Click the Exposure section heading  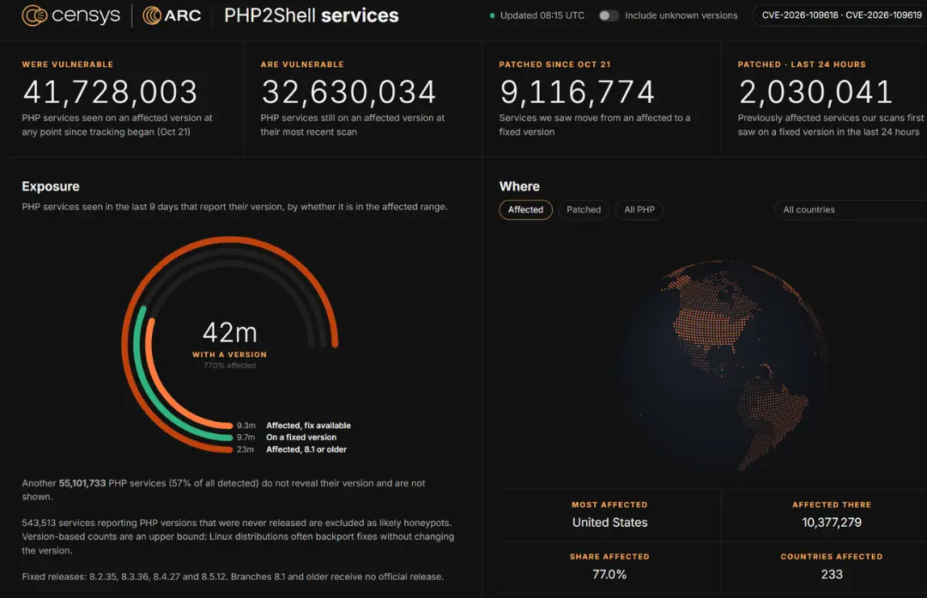point(51,186)
